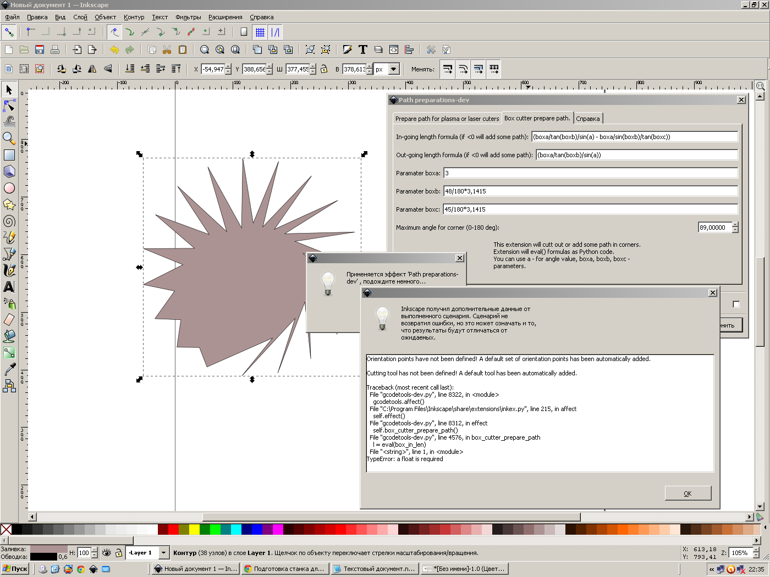770x577 pixels.
Task: Pick the yellow swatch in palette
Action: pos(194,530)
